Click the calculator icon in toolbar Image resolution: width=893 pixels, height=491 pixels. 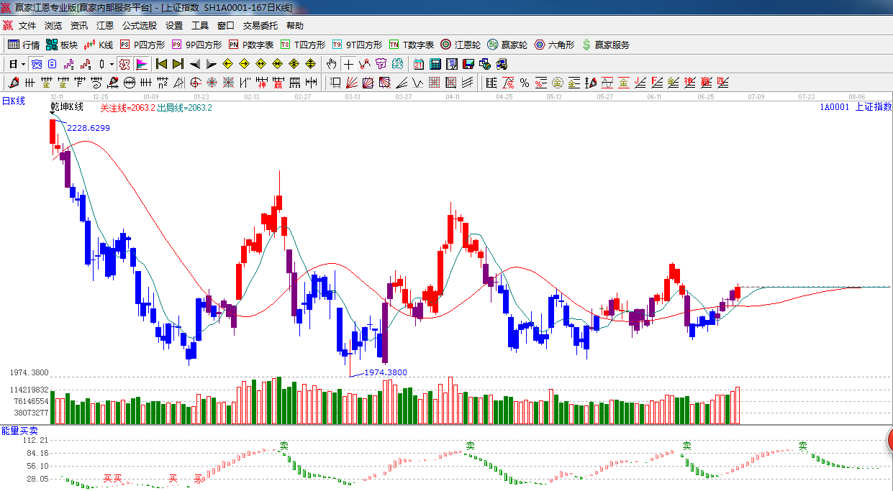(435, 64)
